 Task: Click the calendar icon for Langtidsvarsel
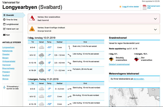point(4,24)
